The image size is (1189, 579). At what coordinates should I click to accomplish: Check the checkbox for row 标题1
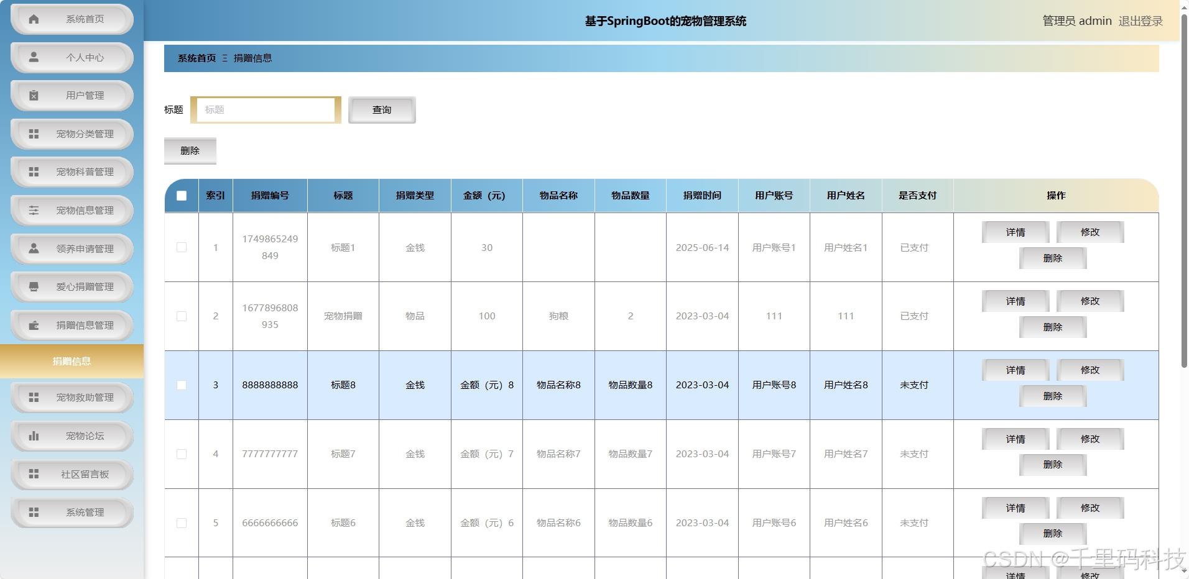tap(182, 247)
